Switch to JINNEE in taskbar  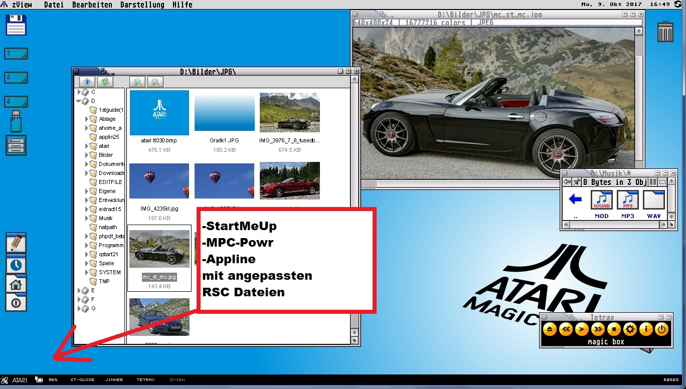[114, 380]
